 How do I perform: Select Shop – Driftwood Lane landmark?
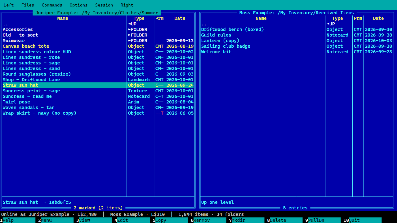pyautogui.click(x=98, y=80)
